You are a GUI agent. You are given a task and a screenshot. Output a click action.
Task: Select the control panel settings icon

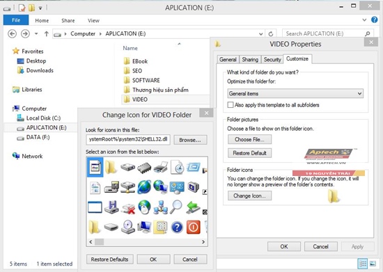(177, 187)
